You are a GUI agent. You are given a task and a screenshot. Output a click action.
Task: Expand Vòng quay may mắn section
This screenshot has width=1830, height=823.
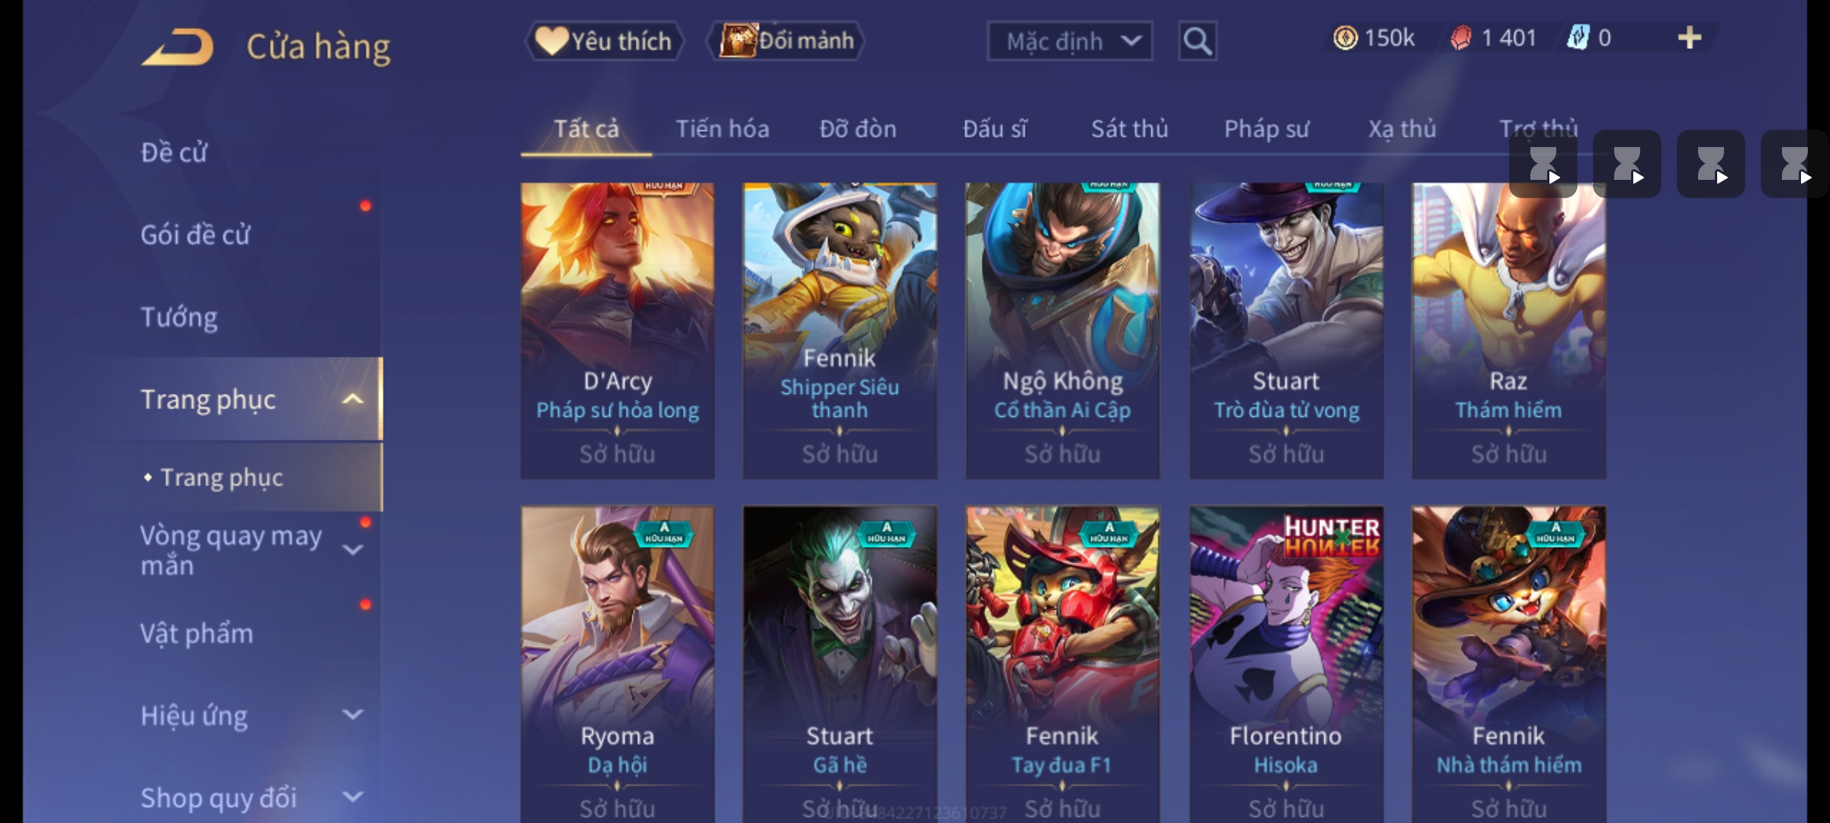point(352,549)
